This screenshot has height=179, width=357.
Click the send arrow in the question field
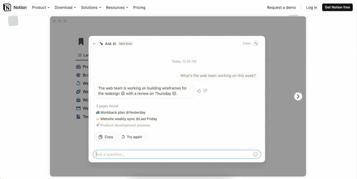click(x=255, y=154)
